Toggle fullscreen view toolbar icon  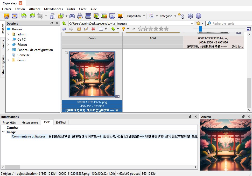click(x=15, y=16)
